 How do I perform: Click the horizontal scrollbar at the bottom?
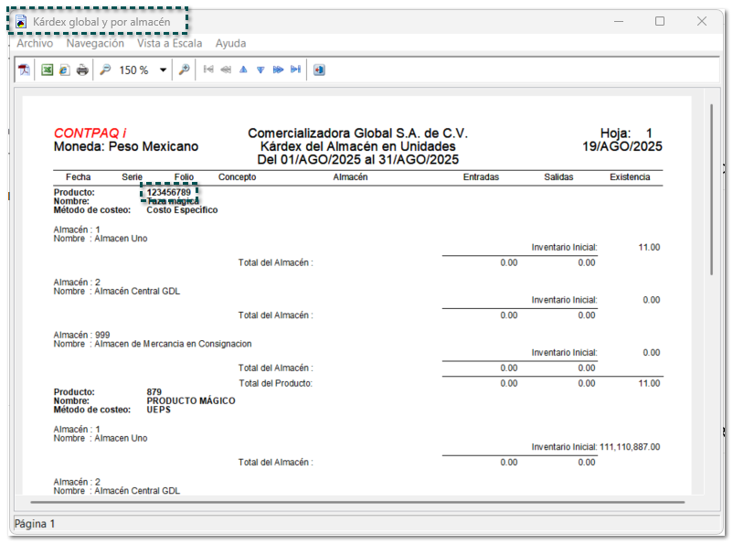(356, 501)
